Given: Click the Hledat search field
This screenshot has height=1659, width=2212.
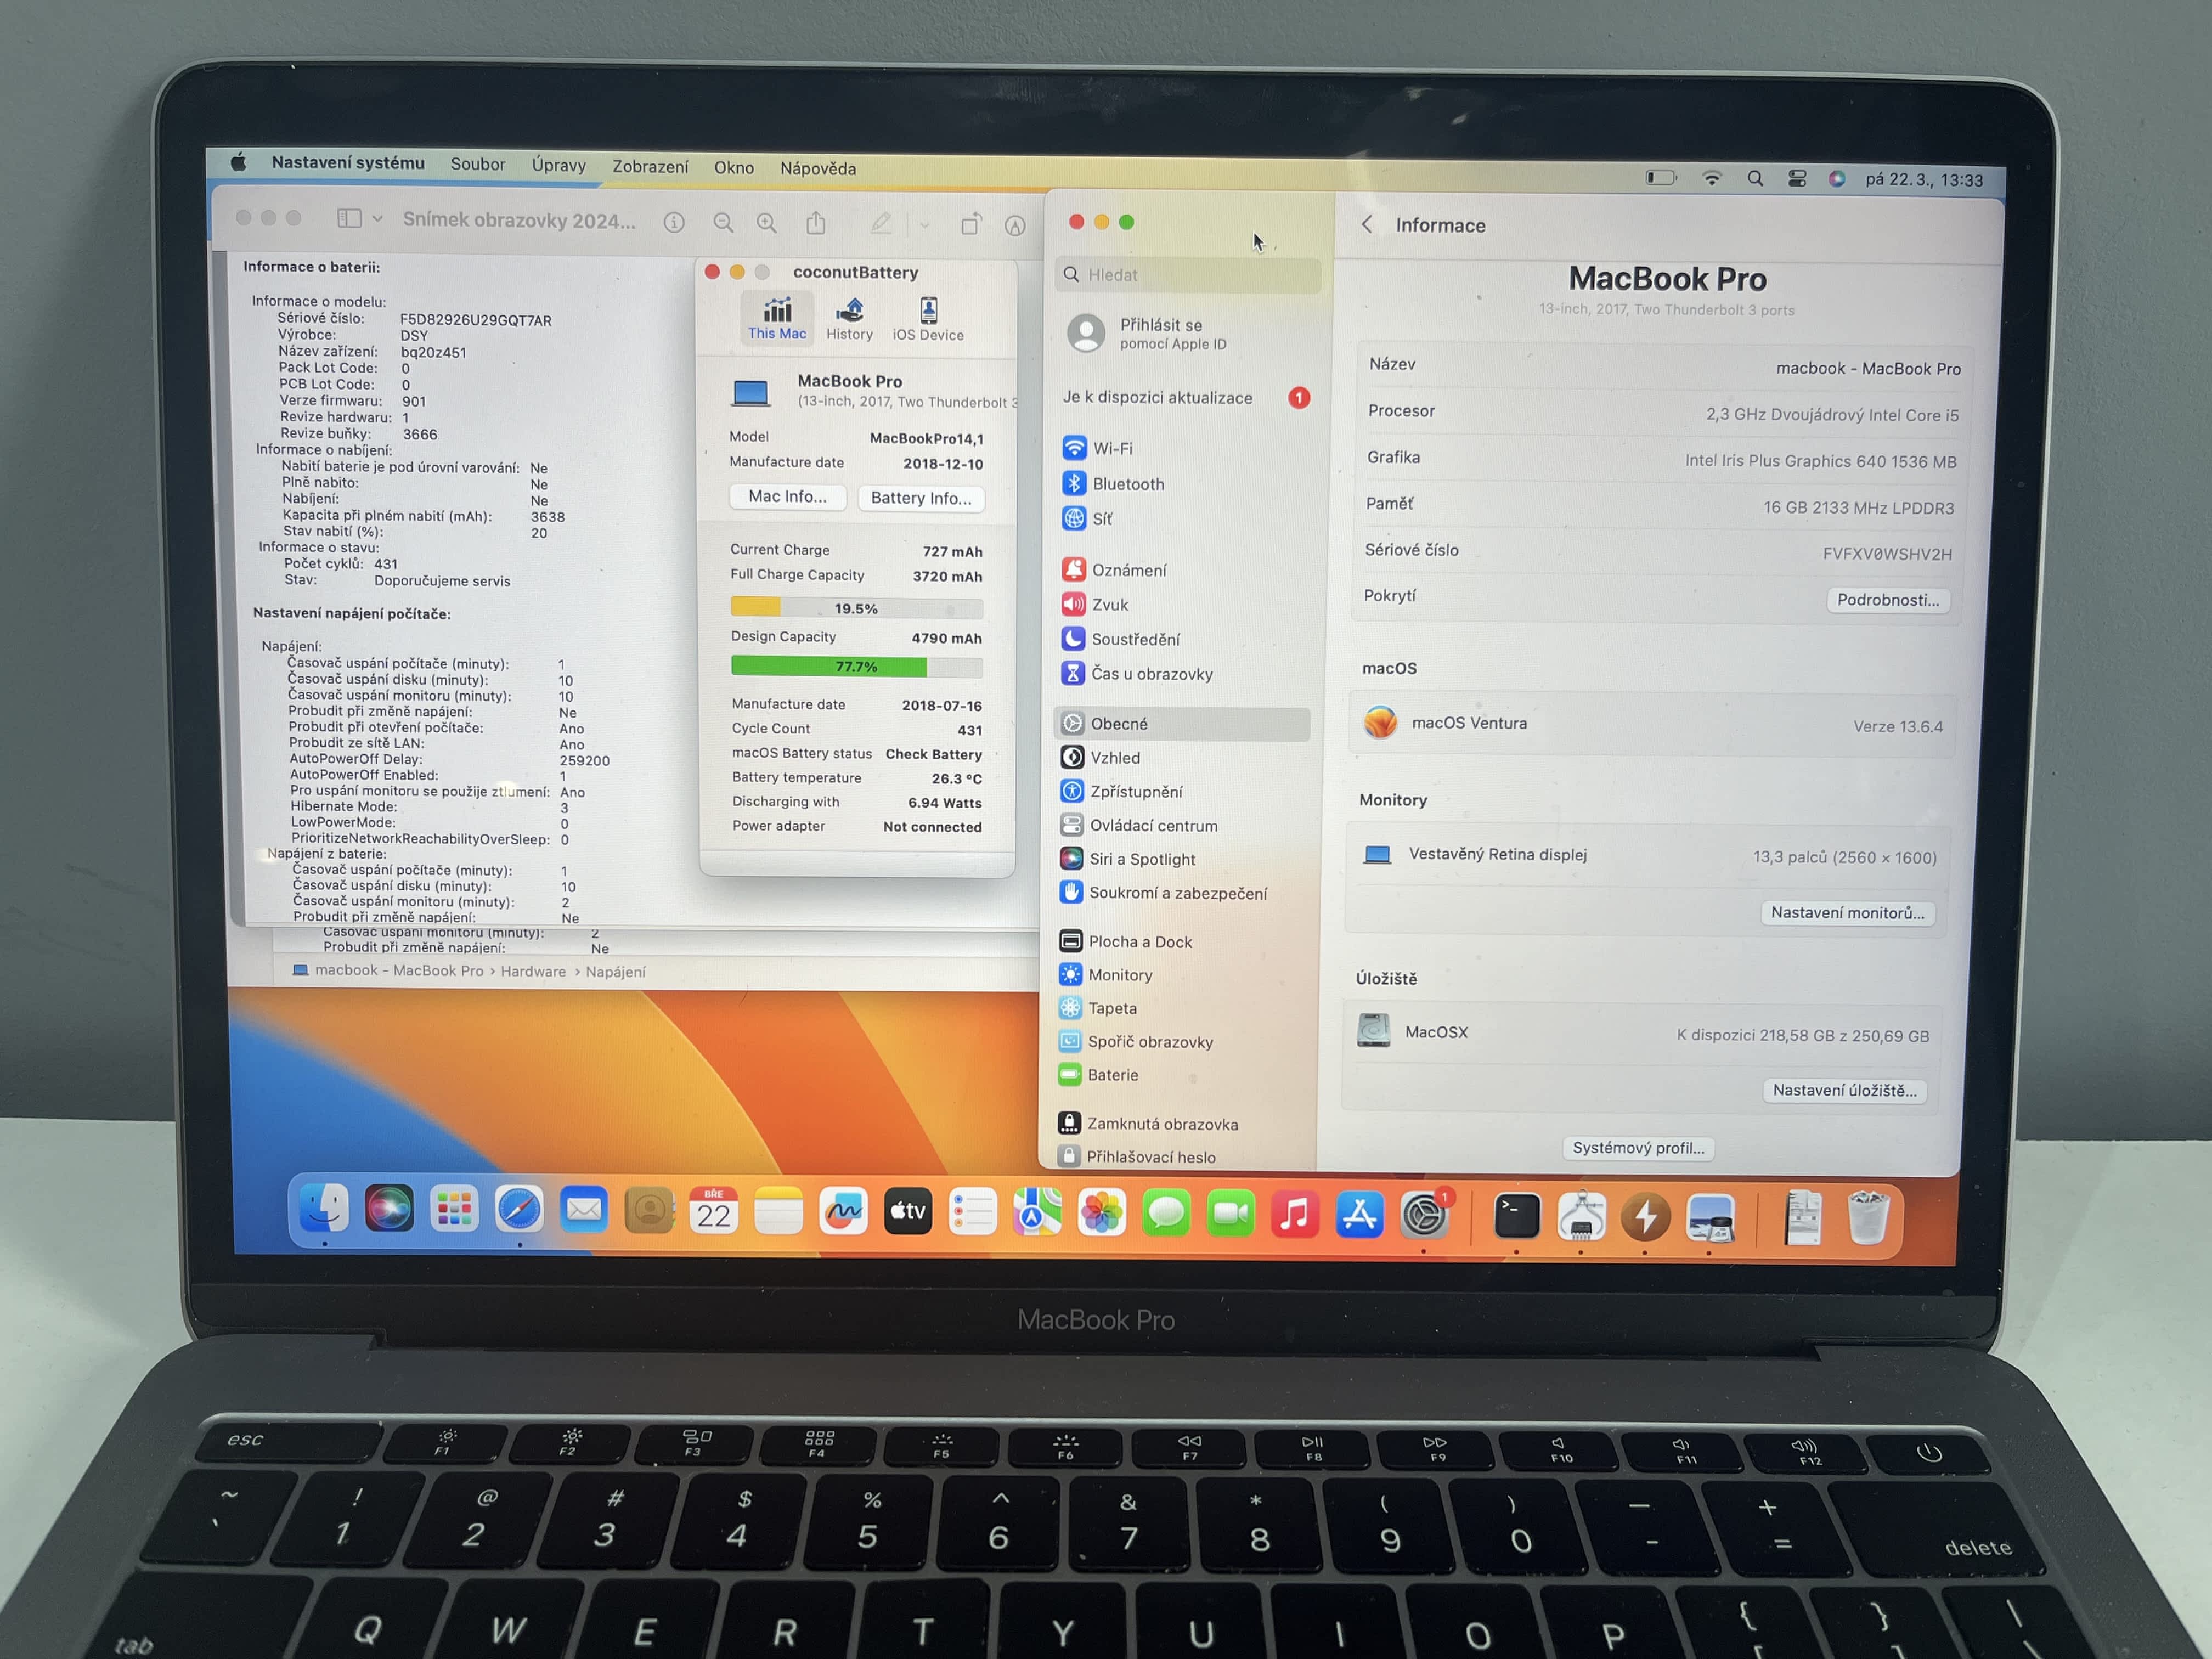Looking at the screenshot, I should point(1190,275).
